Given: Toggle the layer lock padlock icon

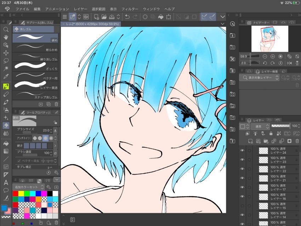Looking at the screenshot, I should tap(271, 134).
